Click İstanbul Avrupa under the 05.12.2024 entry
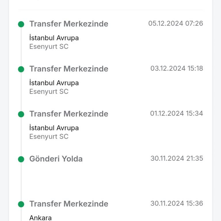This screenshot has height=221, width=221. point(54,38)
